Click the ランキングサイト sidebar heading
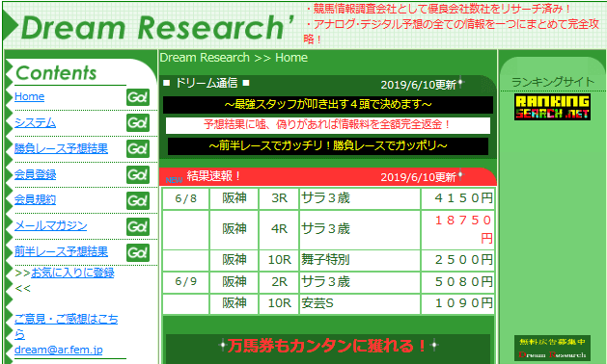Image resolution: width=607 pixels, height=364 pixels. 552,82
